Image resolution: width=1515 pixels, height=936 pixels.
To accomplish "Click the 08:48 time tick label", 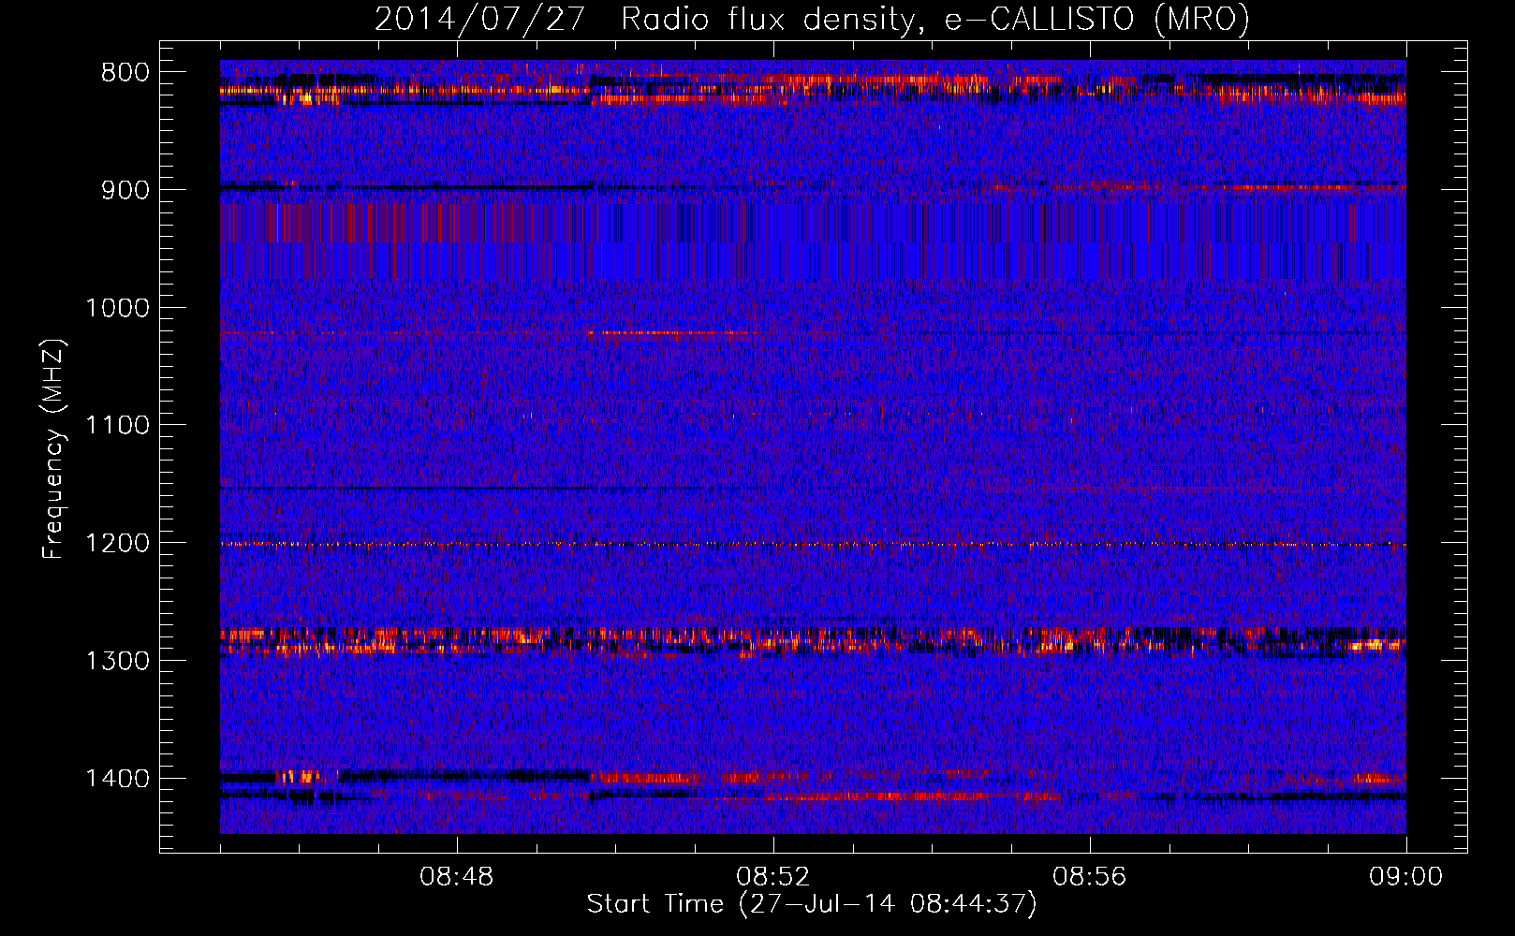I will click(x=457, y=877).
